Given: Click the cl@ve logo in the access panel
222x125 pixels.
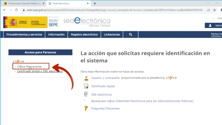Looking at the screenshot, I should click(18, 61).
